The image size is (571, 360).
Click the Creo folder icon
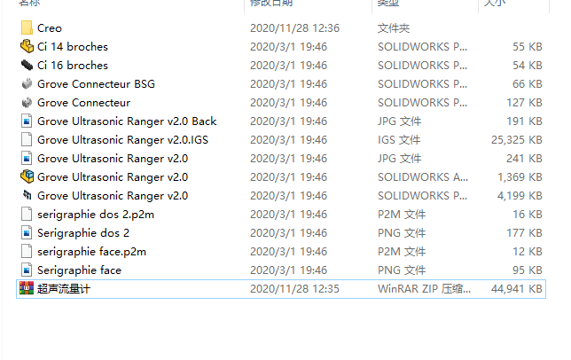coord(27,28)
